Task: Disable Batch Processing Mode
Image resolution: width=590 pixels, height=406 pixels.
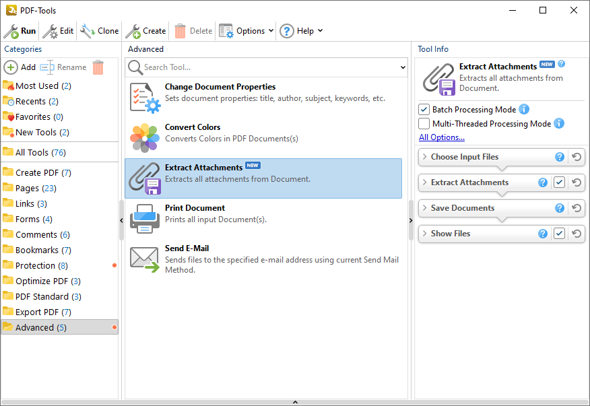Action: 424,108
